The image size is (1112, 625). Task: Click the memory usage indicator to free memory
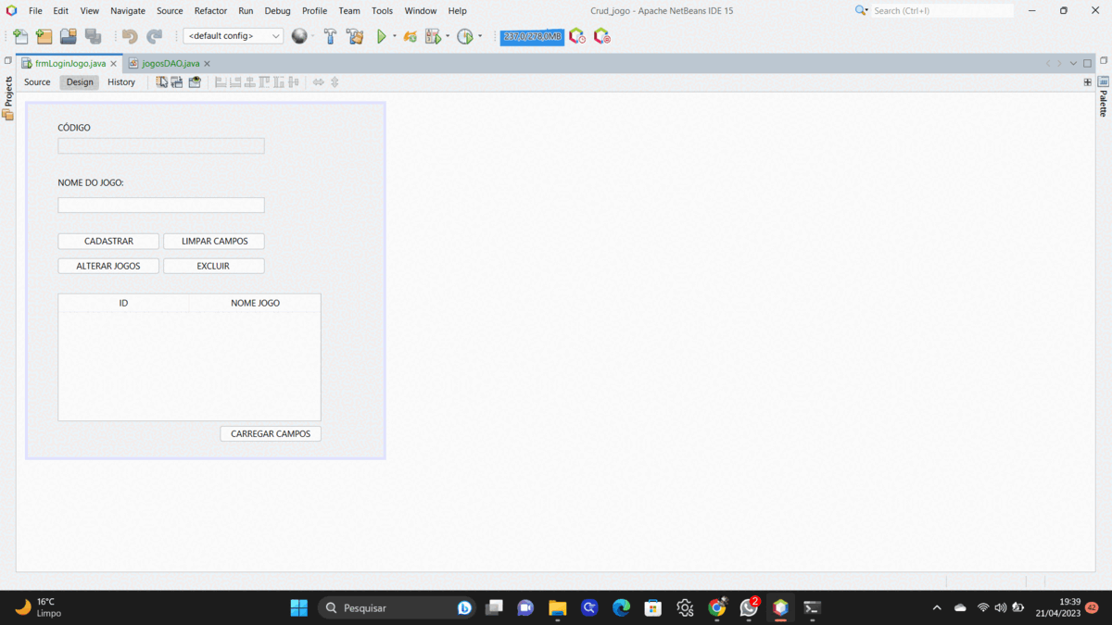pos(531,37)
